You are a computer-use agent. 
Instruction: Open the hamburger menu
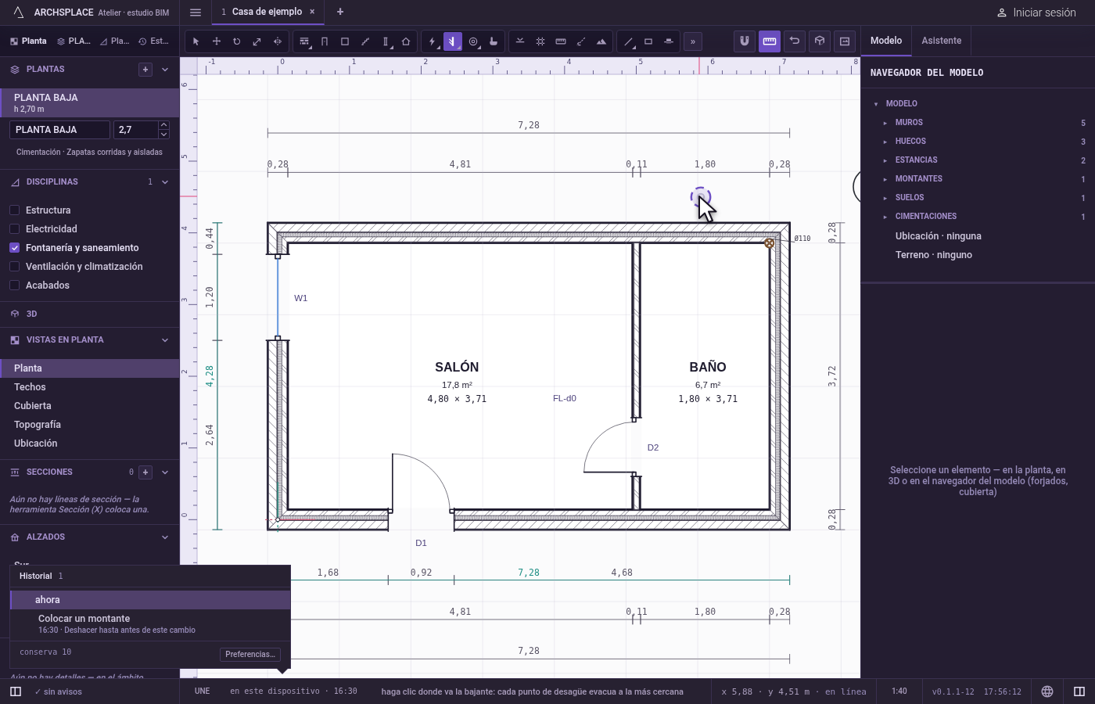tap(196, 13)
